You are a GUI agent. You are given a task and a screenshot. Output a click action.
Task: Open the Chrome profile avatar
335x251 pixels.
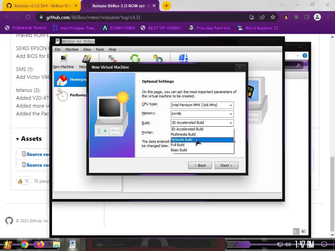tap(317, 17)
